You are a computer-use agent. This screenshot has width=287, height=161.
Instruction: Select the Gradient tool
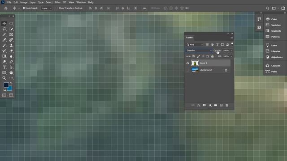(4, 56)
